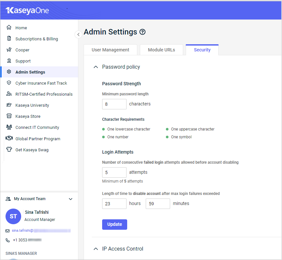
Task: Click the My Account Team people icon
Action: [x=8, y=199]
